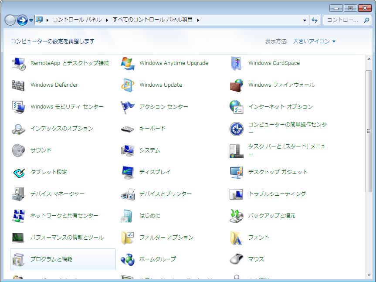
Task: Open the デバイス マネージャー icon
Action: [18, 194]
